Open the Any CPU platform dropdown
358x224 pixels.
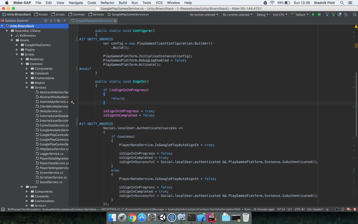pyautogui.click(x=280, y=14)
